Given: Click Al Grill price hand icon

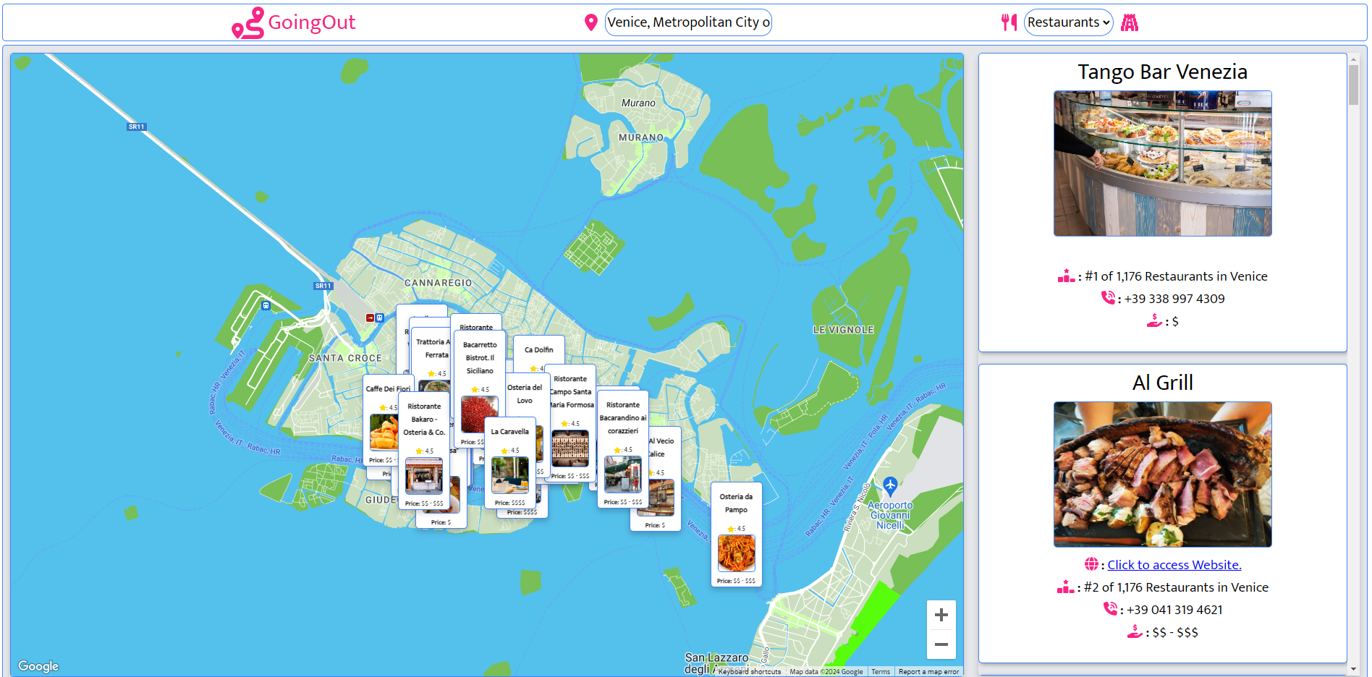Looking at the screenshot, I should click(x=1135, y=631).
